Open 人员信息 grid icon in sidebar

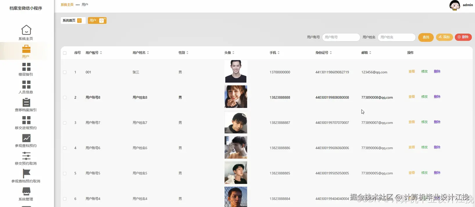[26, 85]
